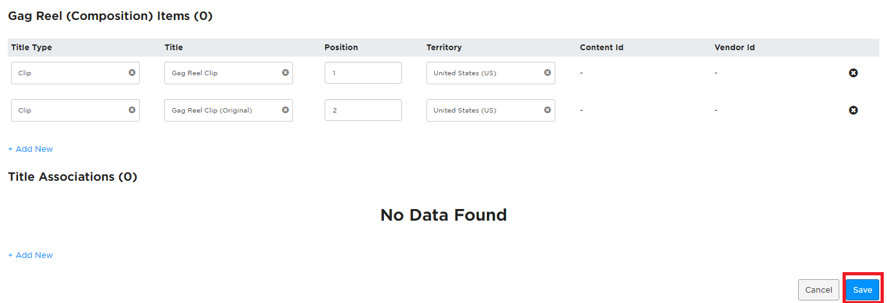Focus the Position field containing 1
This screenshot has width=887, height=303.
click(363, 73)
